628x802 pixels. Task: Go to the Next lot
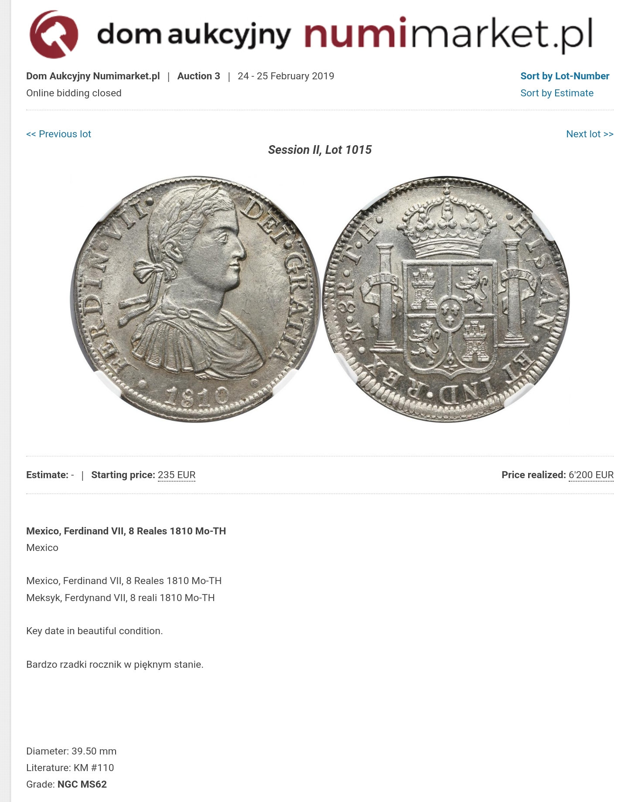point(590,134)
